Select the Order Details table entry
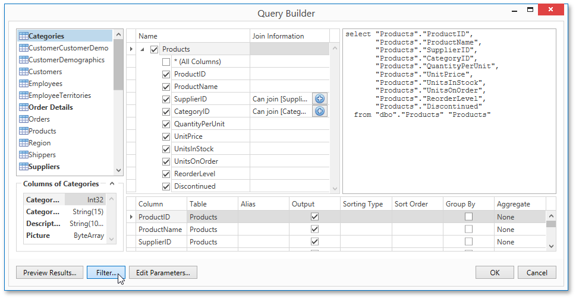Image resolution: width=576 pixels, height=299 pixels. pyautogui.click(x=65, y=107)
